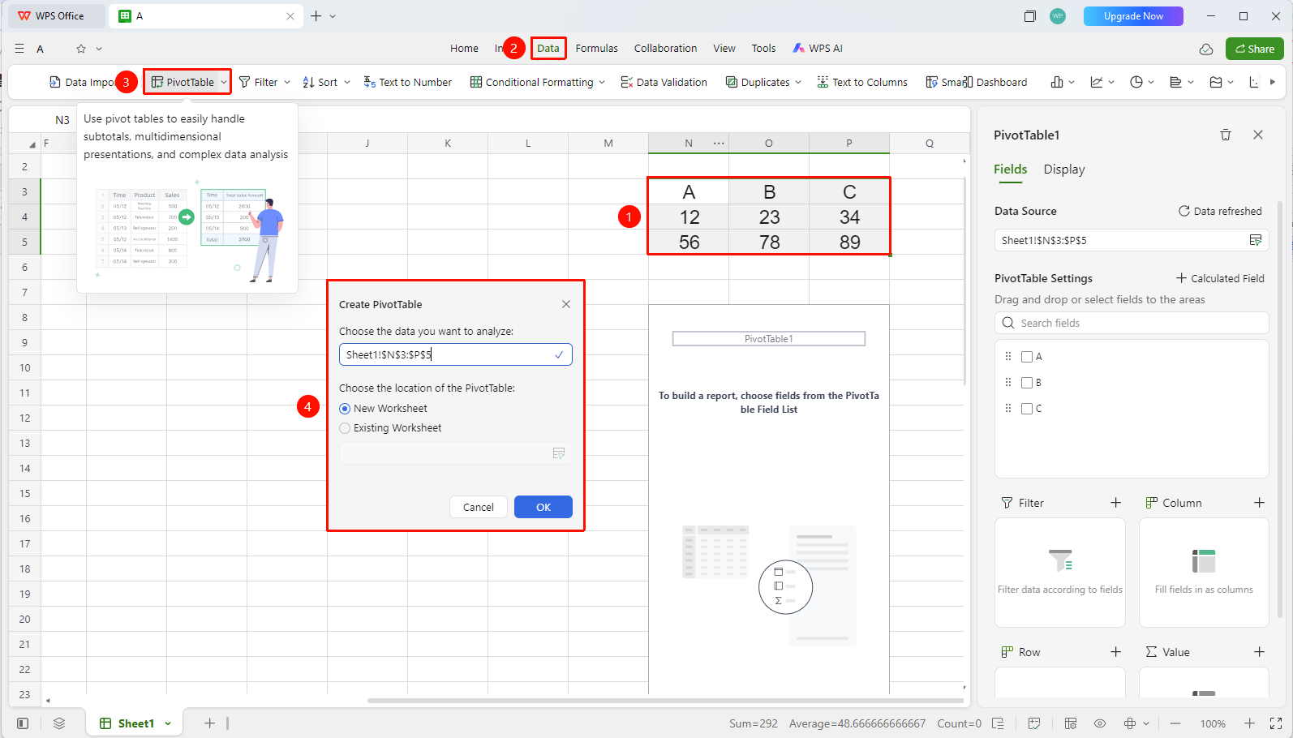Add a field to the Filter area

pyautogui.click(x=1116, y=503)
